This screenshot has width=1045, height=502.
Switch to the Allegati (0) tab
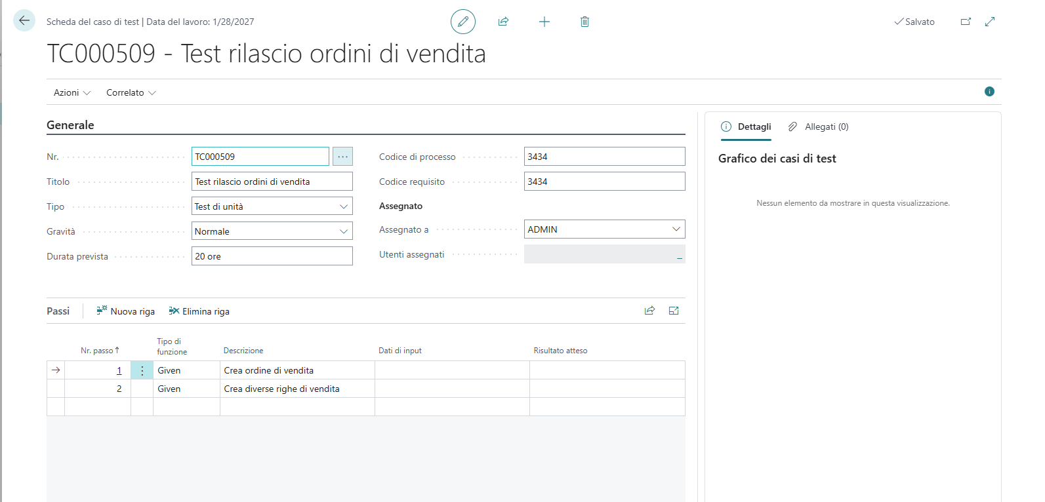pyautogui.click(x=819, y=126)
